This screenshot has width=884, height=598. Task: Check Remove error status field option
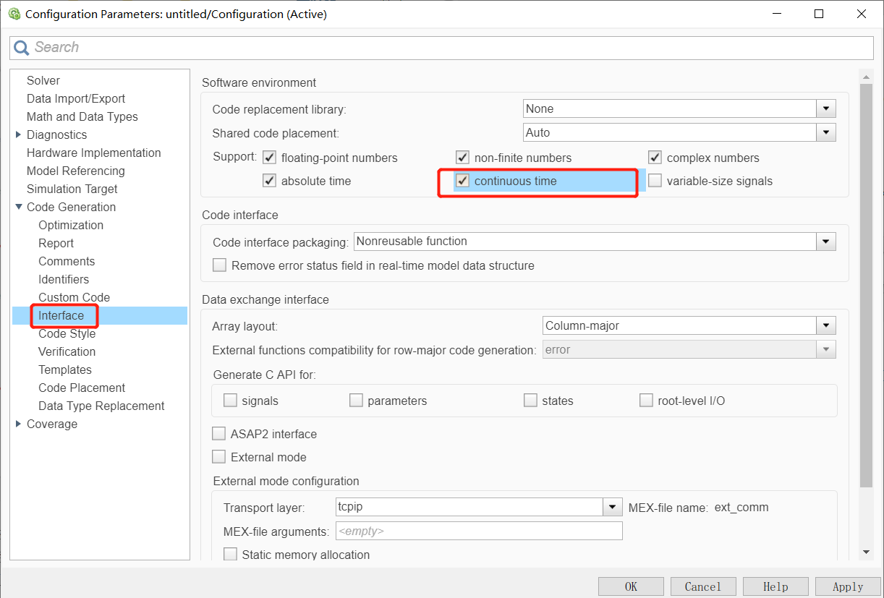[x=220, y=265]
